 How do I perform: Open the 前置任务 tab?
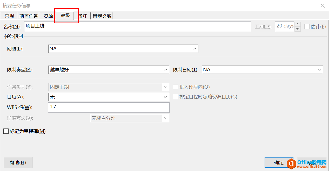click(x=29, y=16)
